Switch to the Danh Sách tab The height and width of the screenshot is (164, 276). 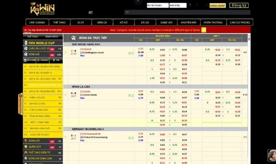(x=51, y=36)
